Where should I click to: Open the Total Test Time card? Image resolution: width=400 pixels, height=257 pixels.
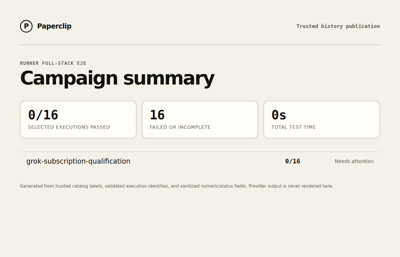click(x=322, y=120)
